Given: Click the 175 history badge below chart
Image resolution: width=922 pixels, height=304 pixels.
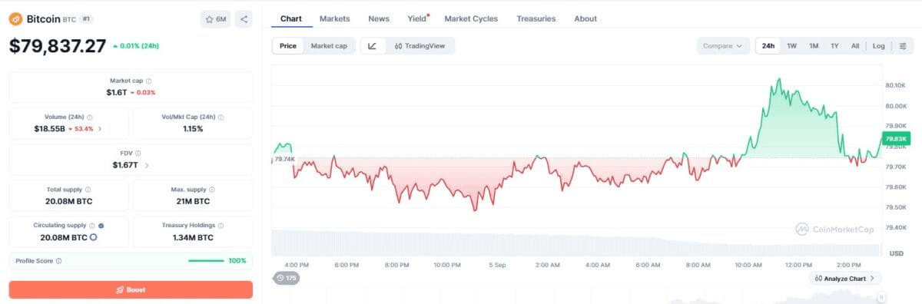Looking at the screenshot, I should pos(287,278).
